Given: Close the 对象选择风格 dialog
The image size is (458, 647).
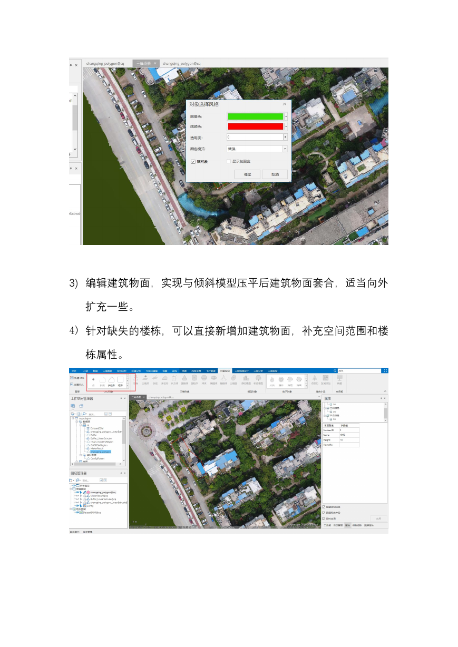Looking at the screenshot, I should pyautogui.click(x=285, y=104).
